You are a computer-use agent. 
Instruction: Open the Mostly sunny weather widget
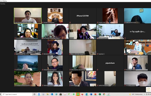[136, 94]
